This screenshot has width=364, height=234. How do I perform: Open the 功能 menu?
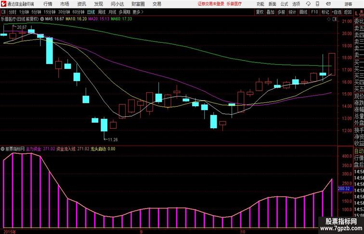click(260, 4)
